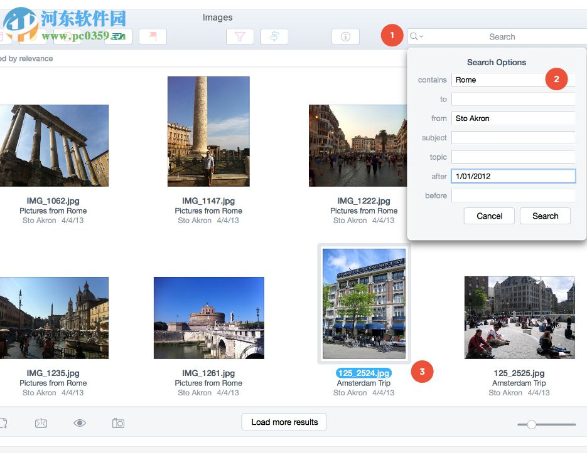
Task: Switch to the Images tab
Action: pyautogui.click(x=217, y=17)
